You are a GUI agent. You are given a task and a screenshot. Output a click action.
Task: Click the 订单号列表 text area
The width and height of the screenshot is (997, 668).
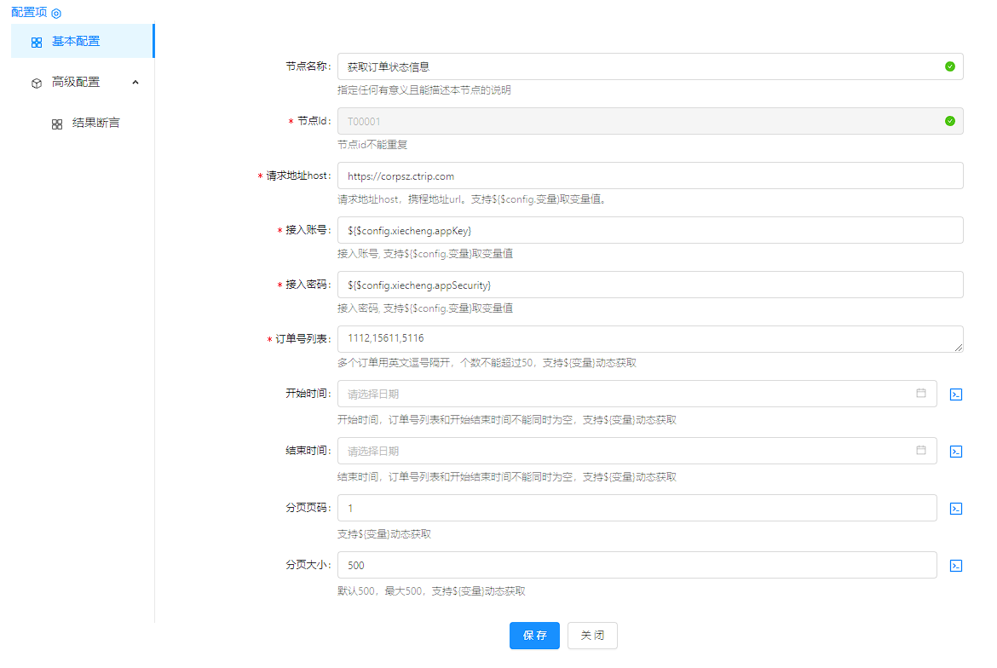coord(649,339)
